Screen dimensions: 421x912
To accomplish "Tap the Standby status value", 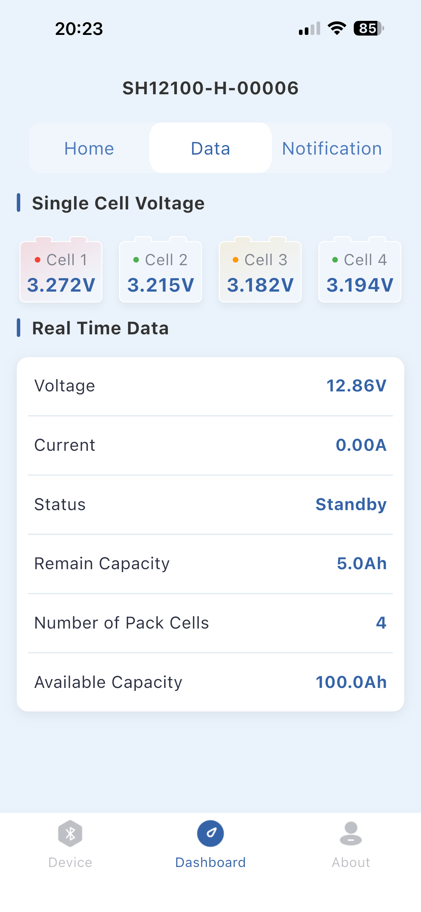I will click(351, 504).
